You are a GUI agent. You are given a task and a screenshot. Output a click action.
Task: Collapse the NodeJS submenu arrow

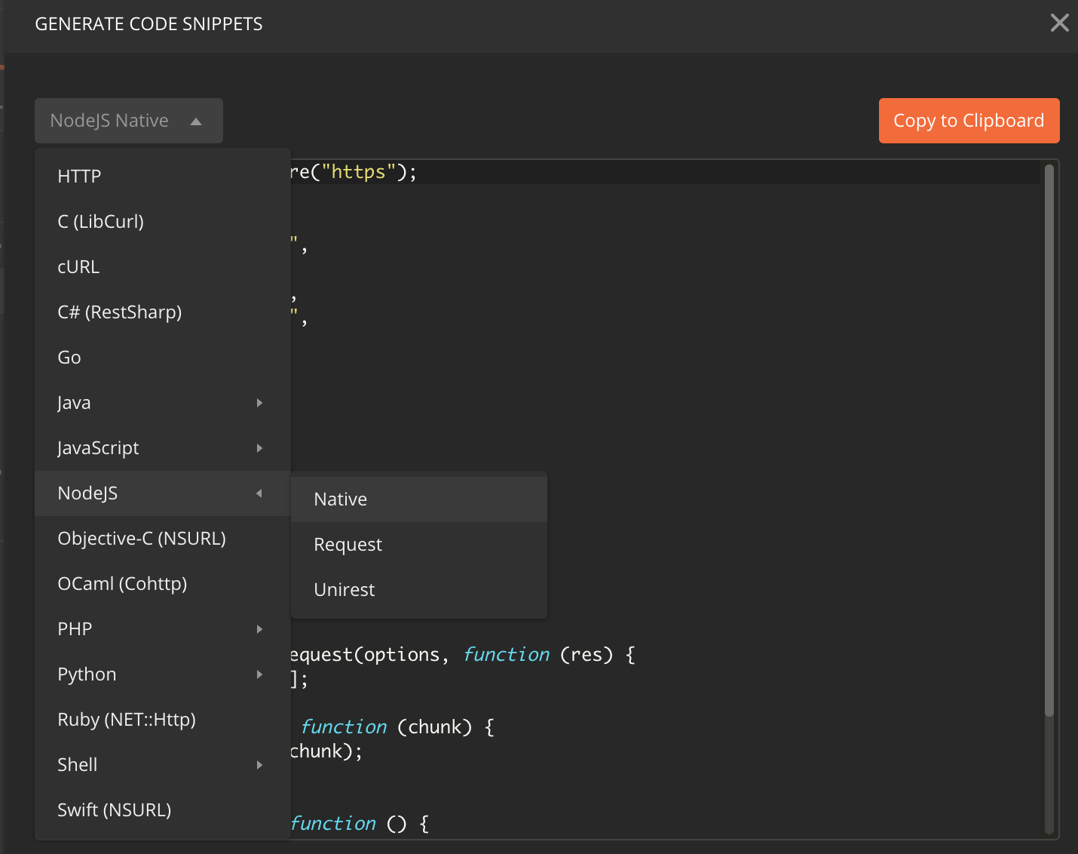click(259, 493)
